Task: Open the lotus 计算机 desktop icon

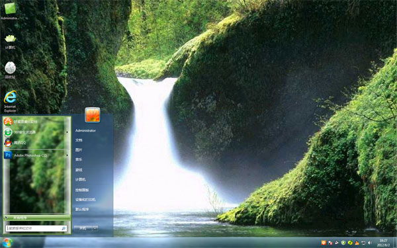Action: pos(10,42)
